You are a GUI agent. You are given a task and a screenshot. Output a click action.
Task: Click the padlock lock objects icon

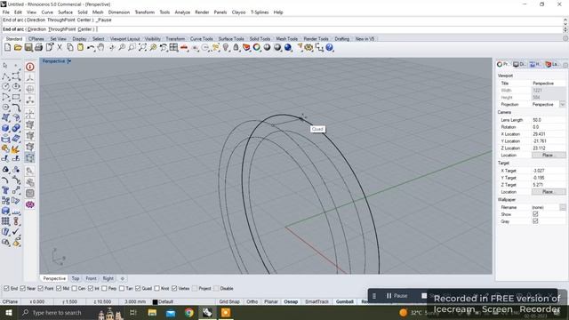236,47
